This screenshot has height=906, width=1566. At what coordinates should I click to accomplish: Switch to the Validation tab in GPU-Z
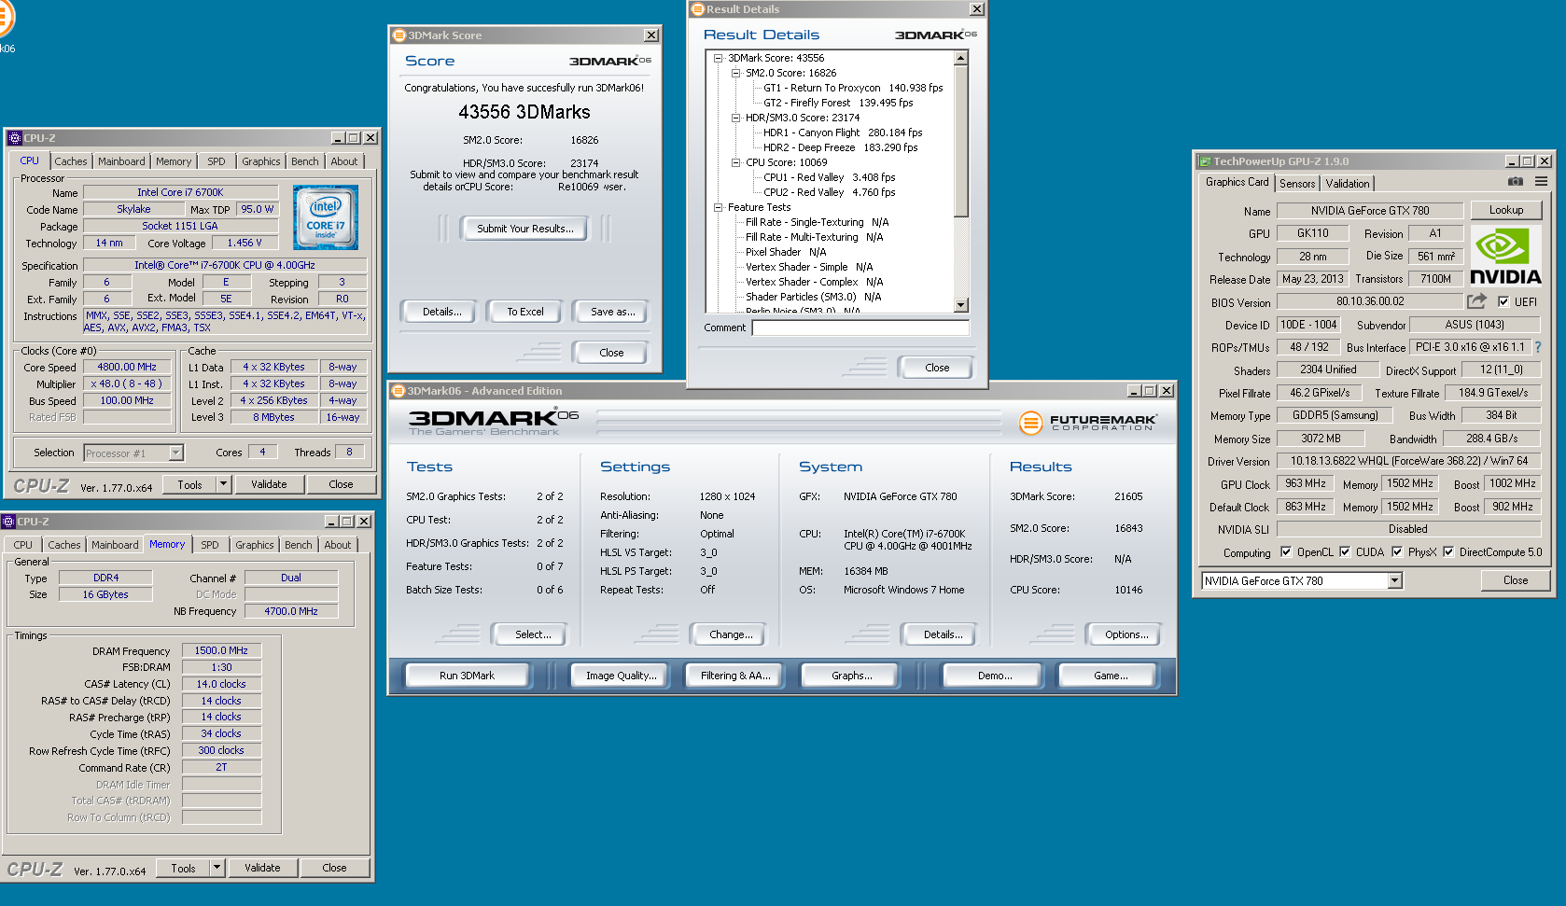(1348, 184)
